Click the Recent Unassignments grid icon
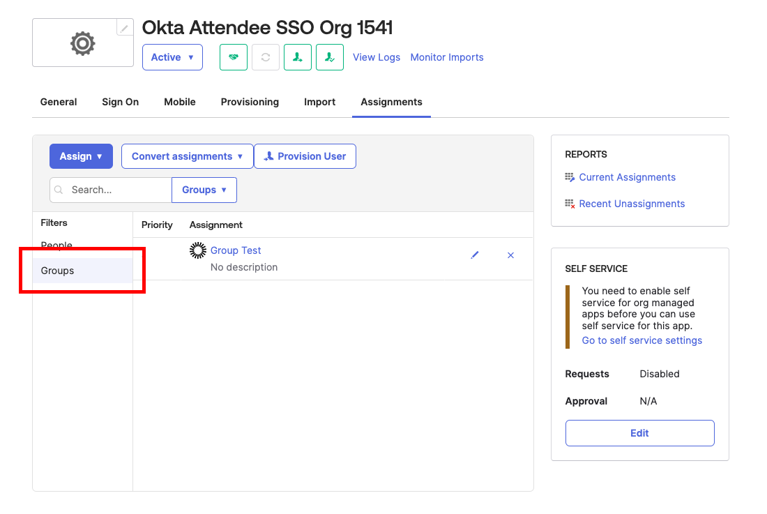 tap(570, 204)
